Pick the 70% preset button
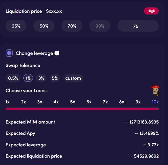The width and height of the screenshot is (168, 165). pos(72,26)
